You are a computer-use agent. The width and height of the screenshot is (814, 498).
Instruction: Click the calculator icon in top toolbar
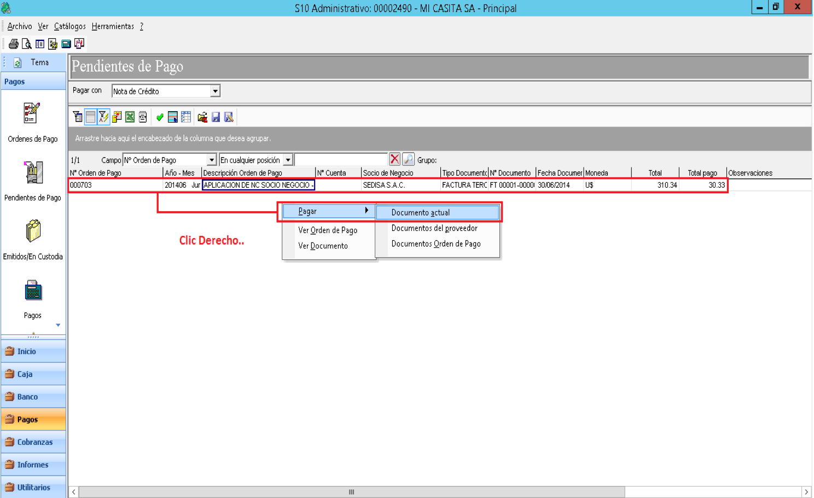click(x=66, y=44)
